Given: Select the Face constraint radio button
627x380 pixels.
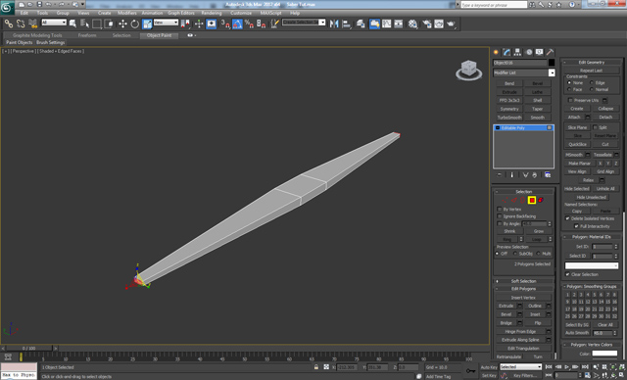Looking at the screenshot, I should [x=569, y=89].
